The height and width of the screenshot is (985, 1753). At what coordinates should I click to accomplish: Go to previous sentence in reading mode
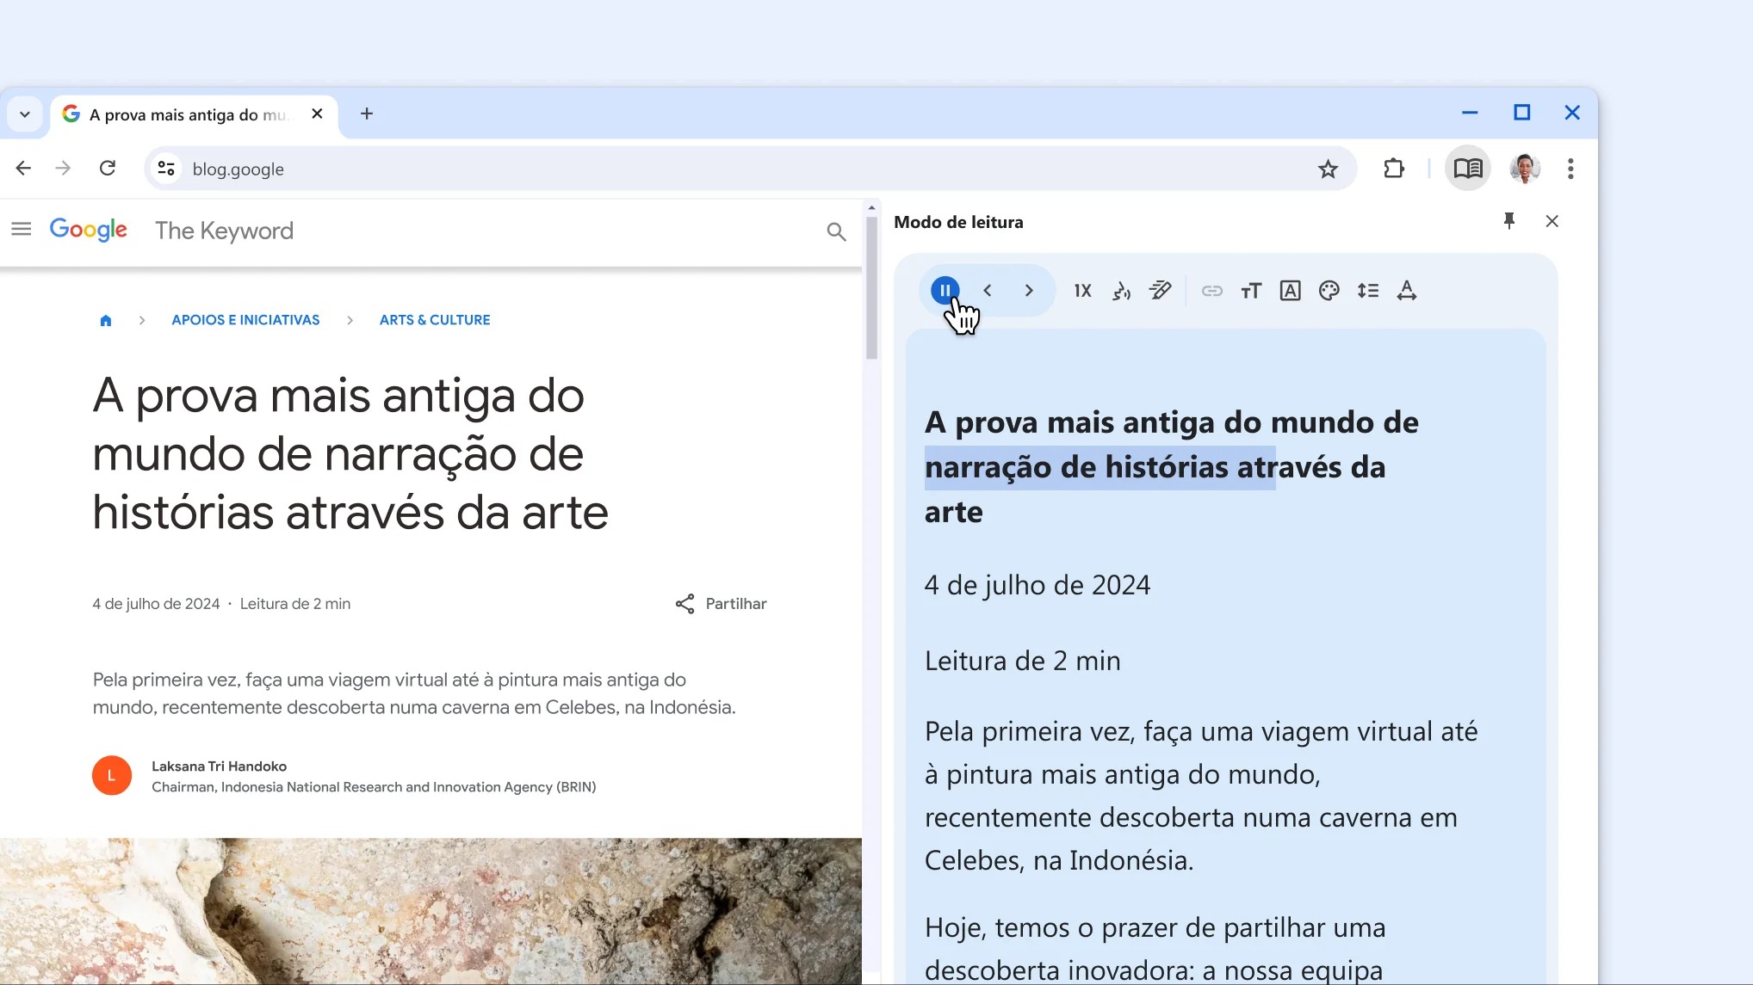(x=988, y=291)
